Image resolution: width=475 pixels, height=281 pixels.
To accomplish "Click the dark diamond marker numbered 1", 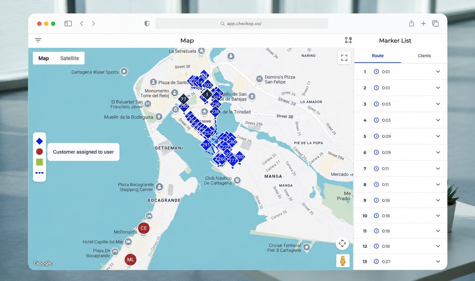I will coord(207,94).
